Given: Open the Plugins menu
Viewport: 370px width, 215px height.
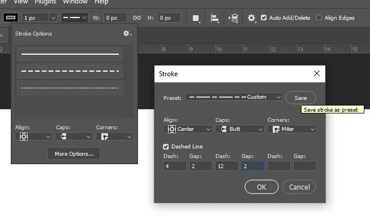Looking at the screenshot, I should click(x=45, y=2).
